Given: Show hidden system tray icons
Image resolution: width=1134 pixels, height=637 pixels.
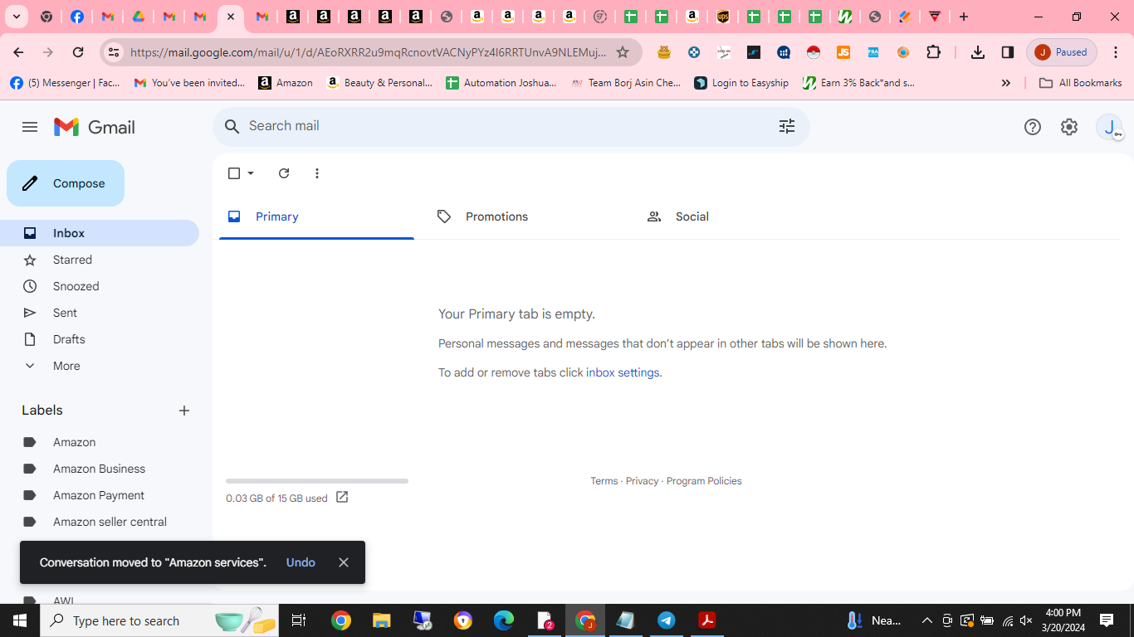Looking at the screenshot, I should click(x=927, y=620).
